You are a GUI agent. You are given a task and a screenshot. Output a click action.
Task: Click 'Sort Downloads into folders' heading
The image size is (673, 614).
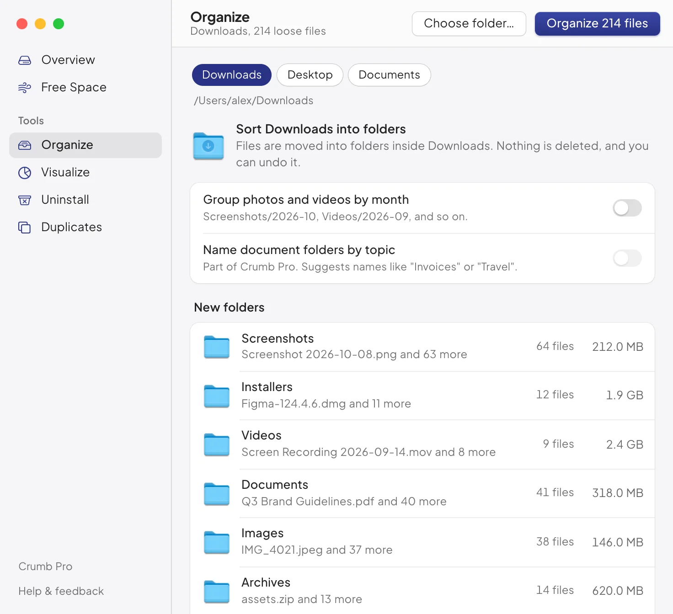[321, 129]
